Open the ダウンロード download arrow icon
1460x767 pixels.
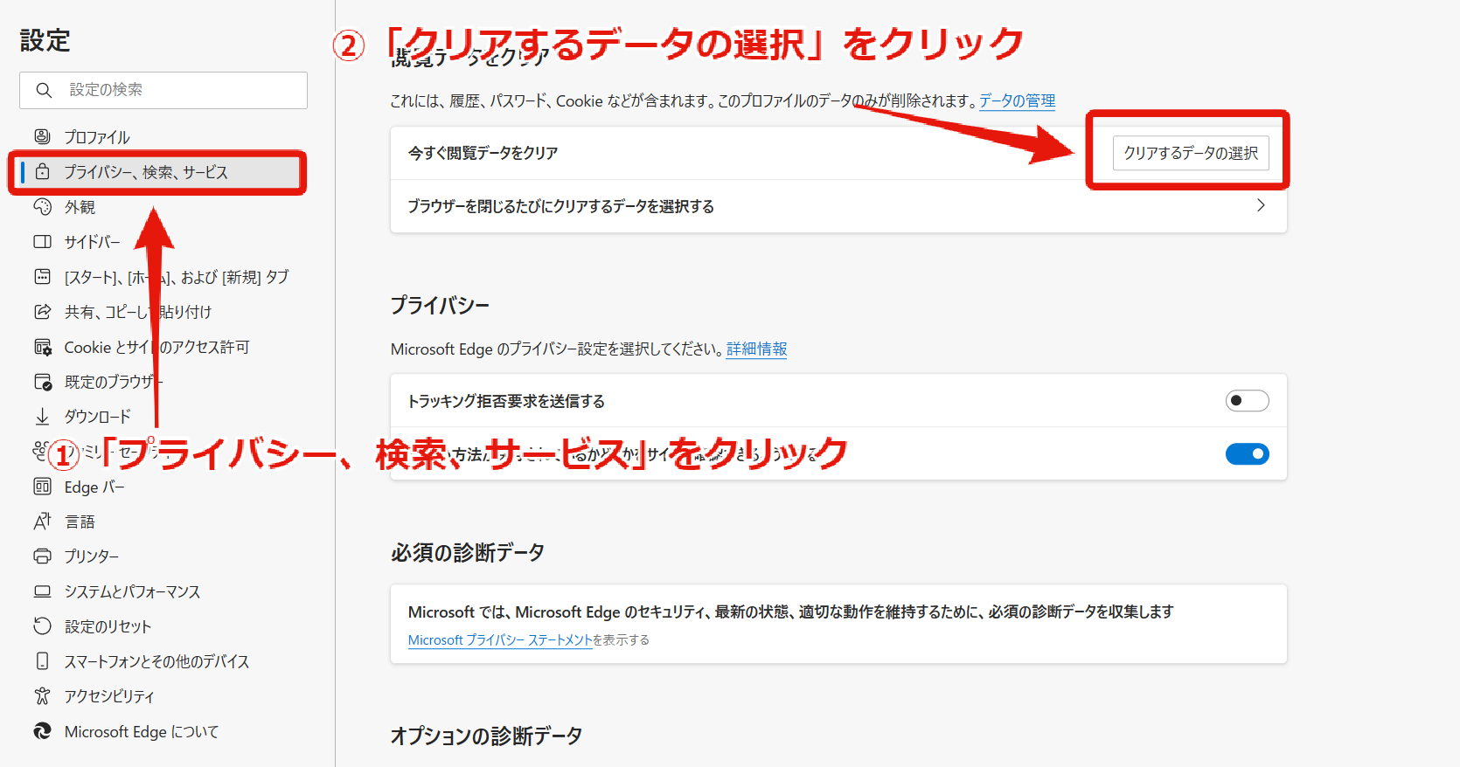tap(42, 416)
